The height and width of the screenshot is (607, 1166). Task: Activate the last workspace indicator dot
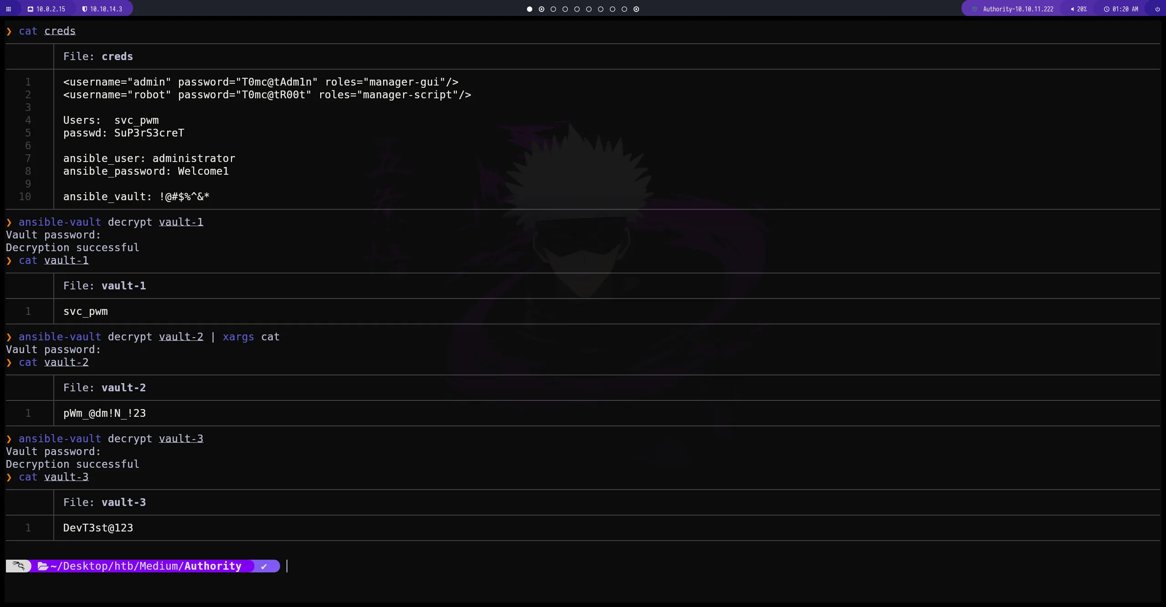click(x=636, y=9)
